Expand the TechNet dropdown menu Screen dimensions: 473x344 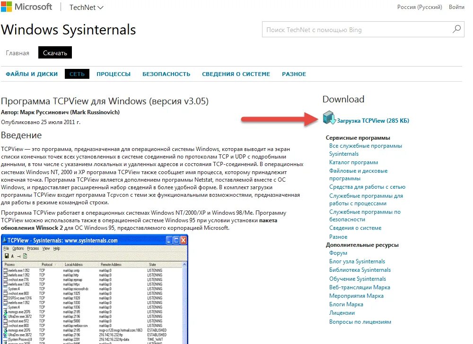[86, 7]
